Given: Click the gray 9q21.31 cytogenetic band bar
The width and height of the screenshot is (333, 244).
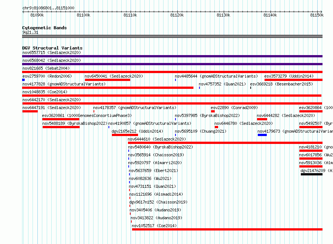Looking at the screenshot, I should coord(172,36).
